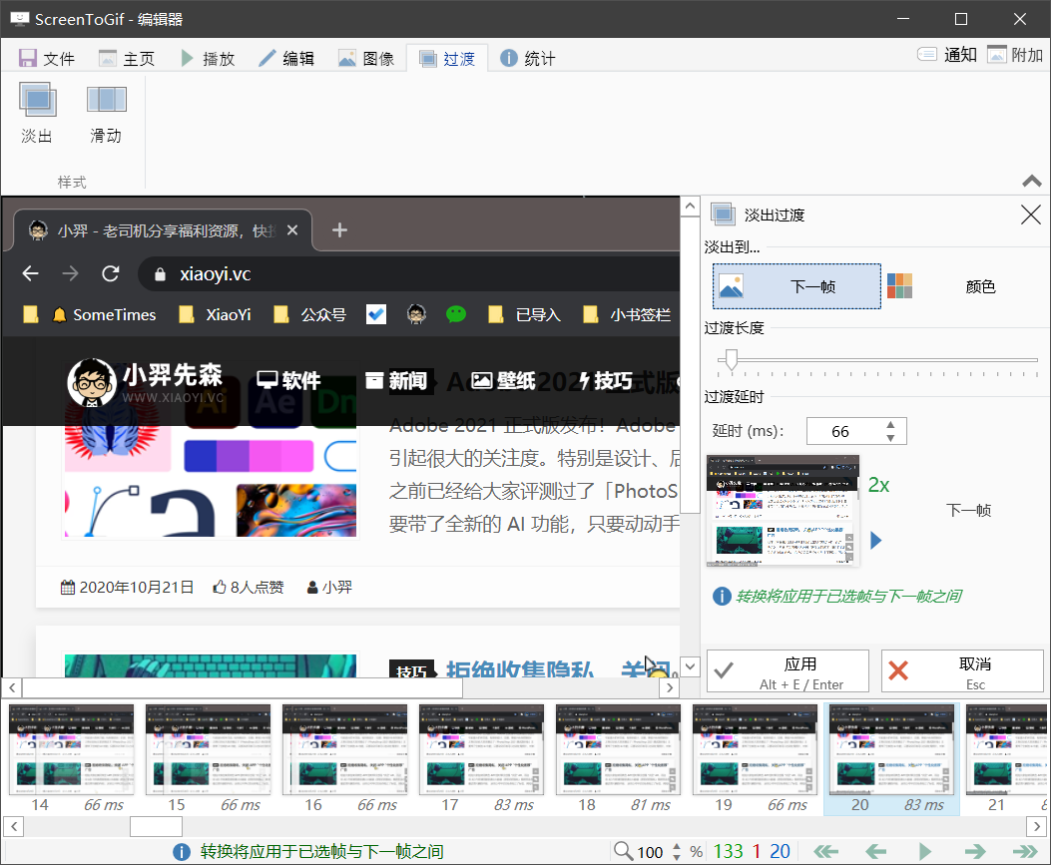Click the play button in playback controls
The image size is (1051, 865).
tap(924, 850)
